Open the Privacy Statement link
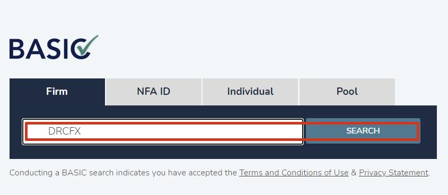Screen dimensions: 448x195 click(x=394, y=173)
